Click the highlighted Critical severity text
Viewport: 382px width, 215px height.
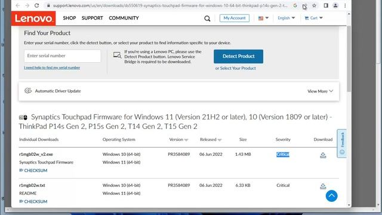point(282,154)
